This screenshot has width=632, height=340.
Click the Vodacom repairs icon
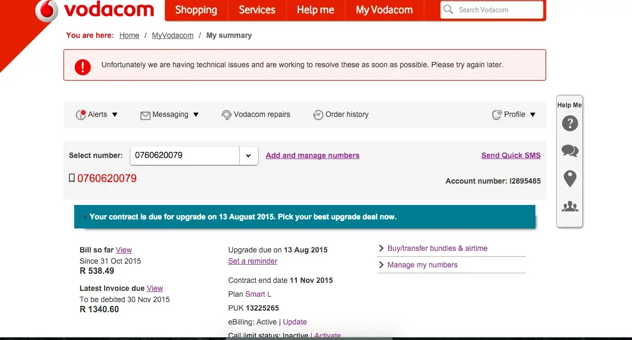tap(226, 115)
